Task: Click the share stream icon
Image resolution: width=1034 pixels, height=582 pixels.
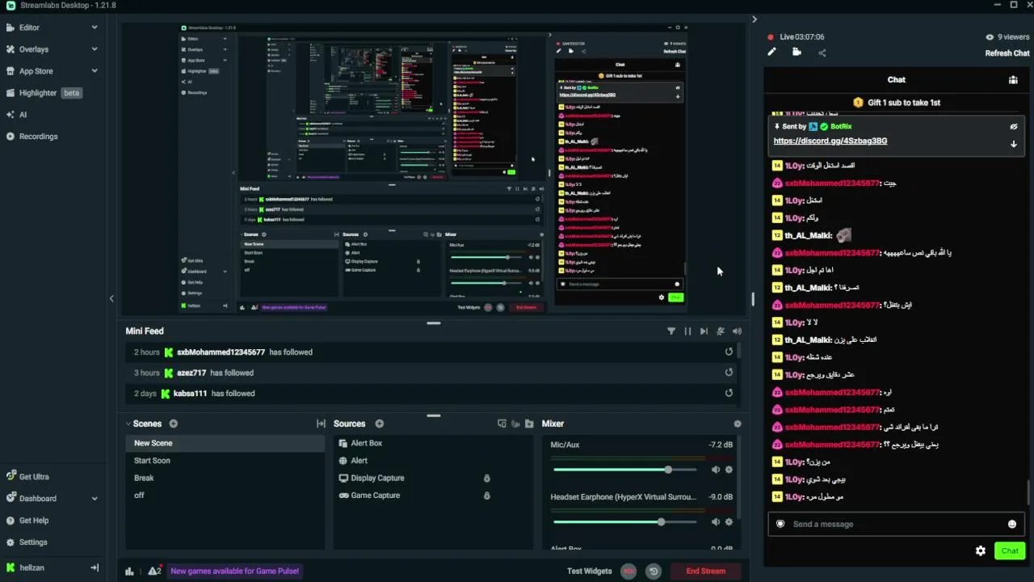Action: tap(822, 53)
